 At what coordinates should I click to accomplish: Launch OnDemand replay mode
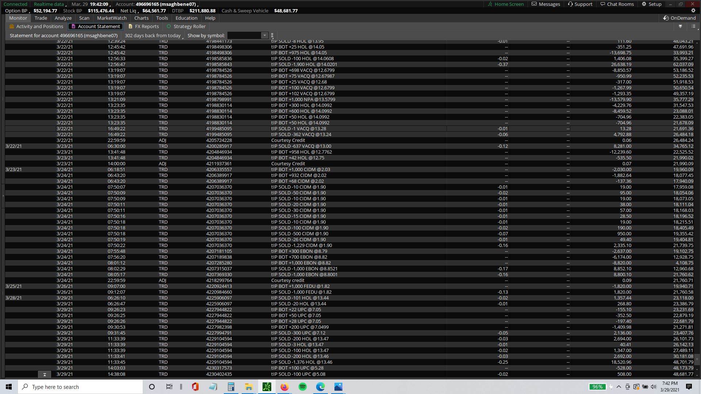tap(679, 18)
